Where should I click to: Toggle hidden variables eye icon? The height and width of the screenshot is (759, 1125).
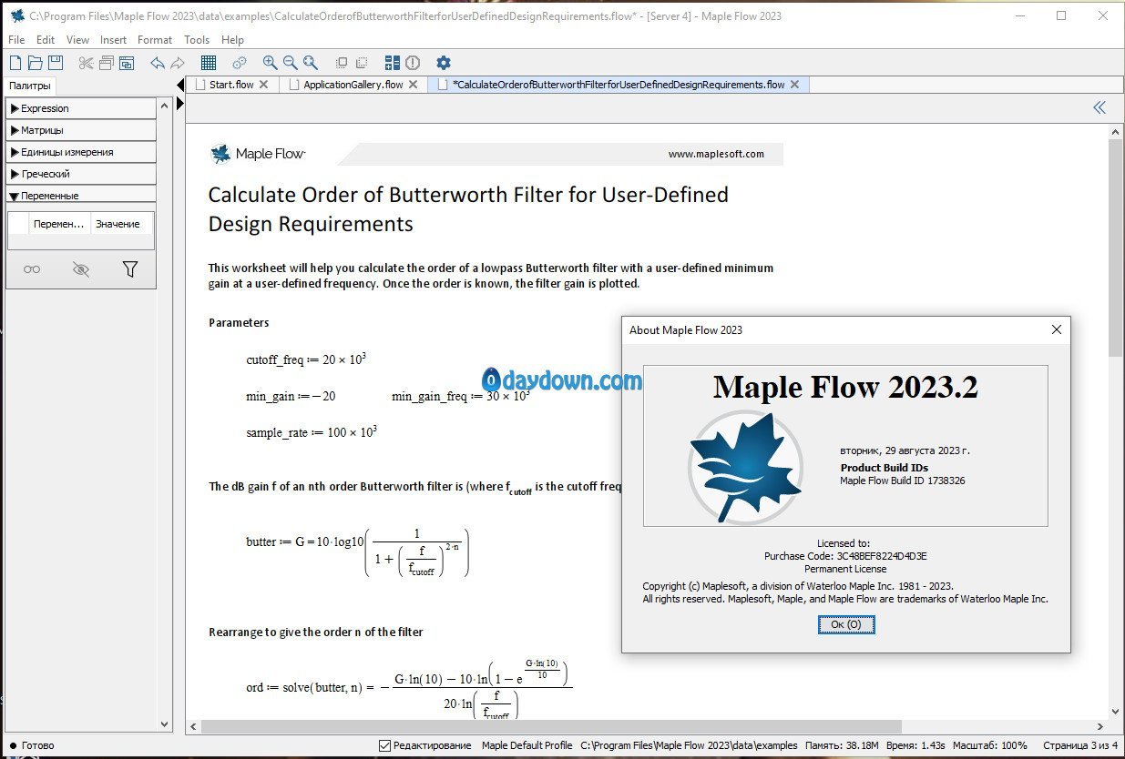pos(81,269)
